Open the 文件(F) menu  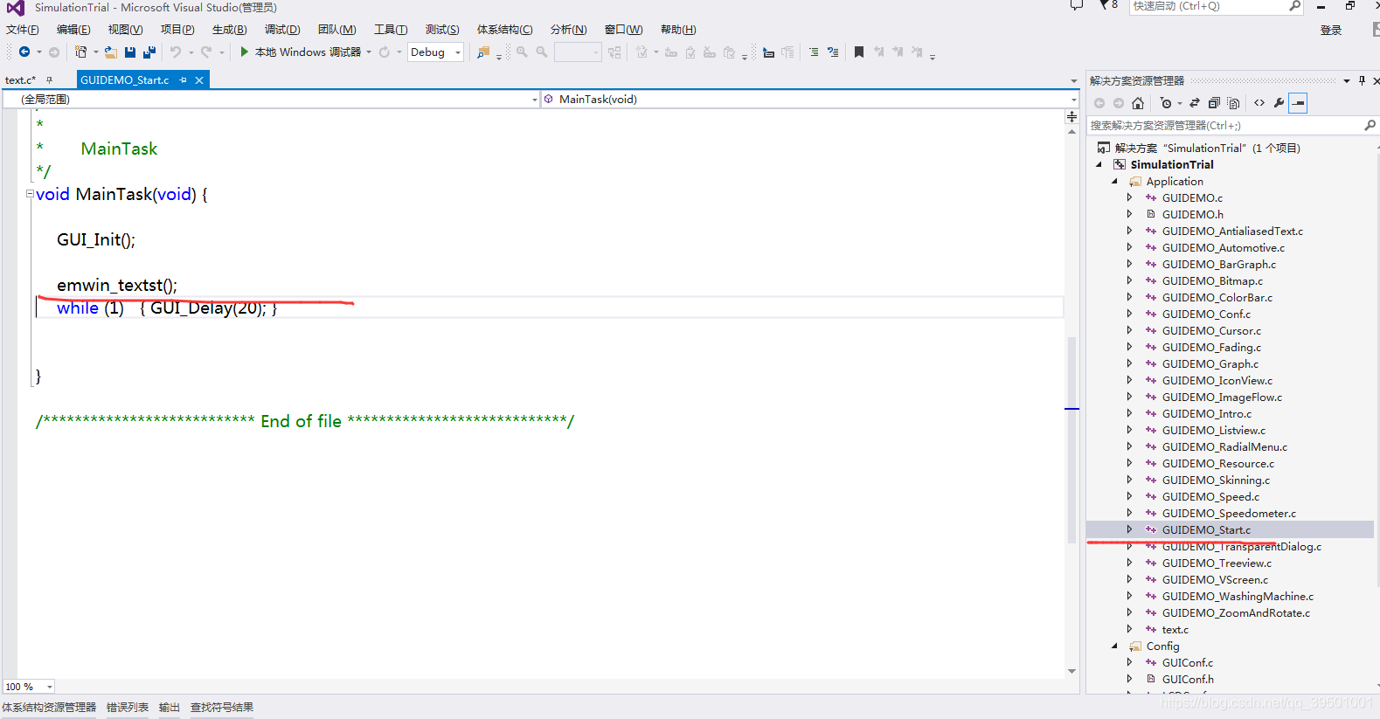click(23, 30)
